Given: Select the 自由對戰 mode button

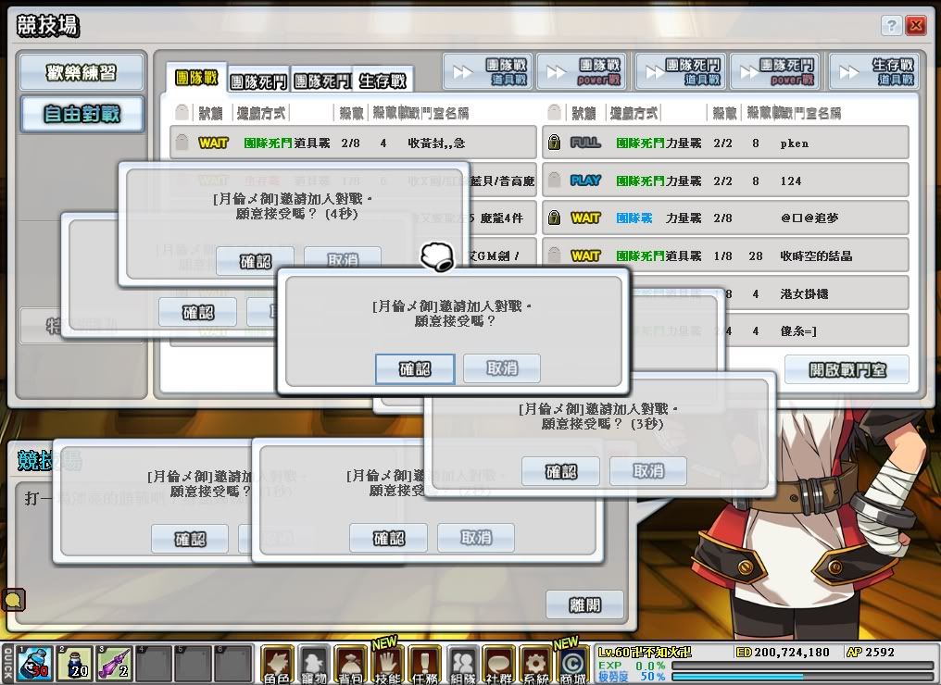Looking at the screenshot, I should point(82,115).
